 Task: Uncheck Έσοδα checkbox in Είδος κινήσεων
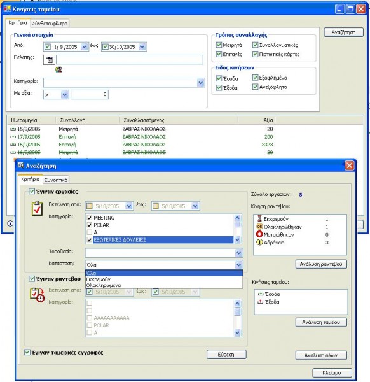pyautogui.click(x=219, y=78)
